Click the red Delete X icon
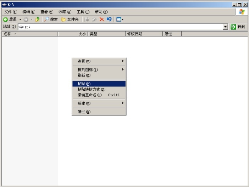 [x=102, y=19]
